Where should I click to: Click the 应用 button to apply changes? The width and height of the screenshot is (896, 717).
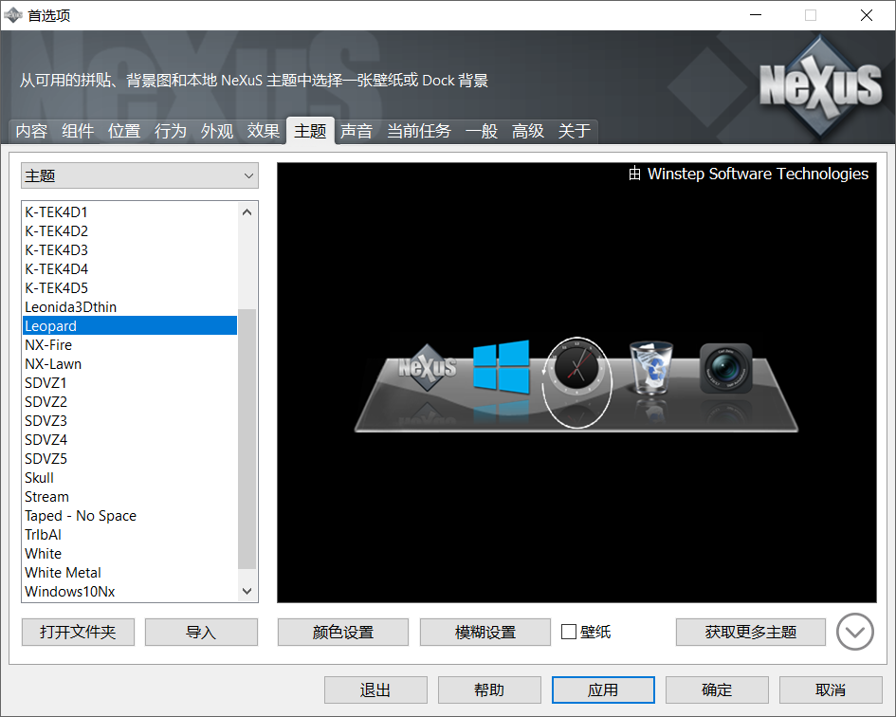pyautogui.click(x=603, y=689)
